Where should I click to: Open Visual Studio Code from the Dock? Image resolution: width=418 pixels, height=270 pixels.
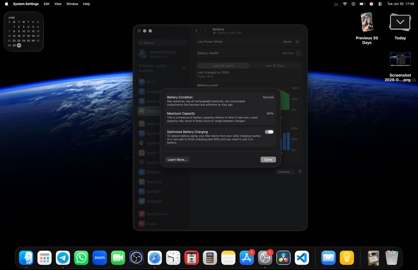[x=302, y=258]
